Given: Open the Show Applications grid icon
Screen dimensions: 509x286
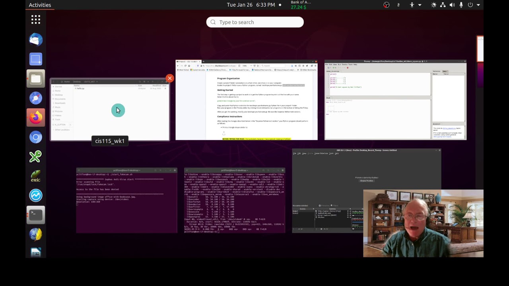Looking at the screenshot, I should click(36, 19).
